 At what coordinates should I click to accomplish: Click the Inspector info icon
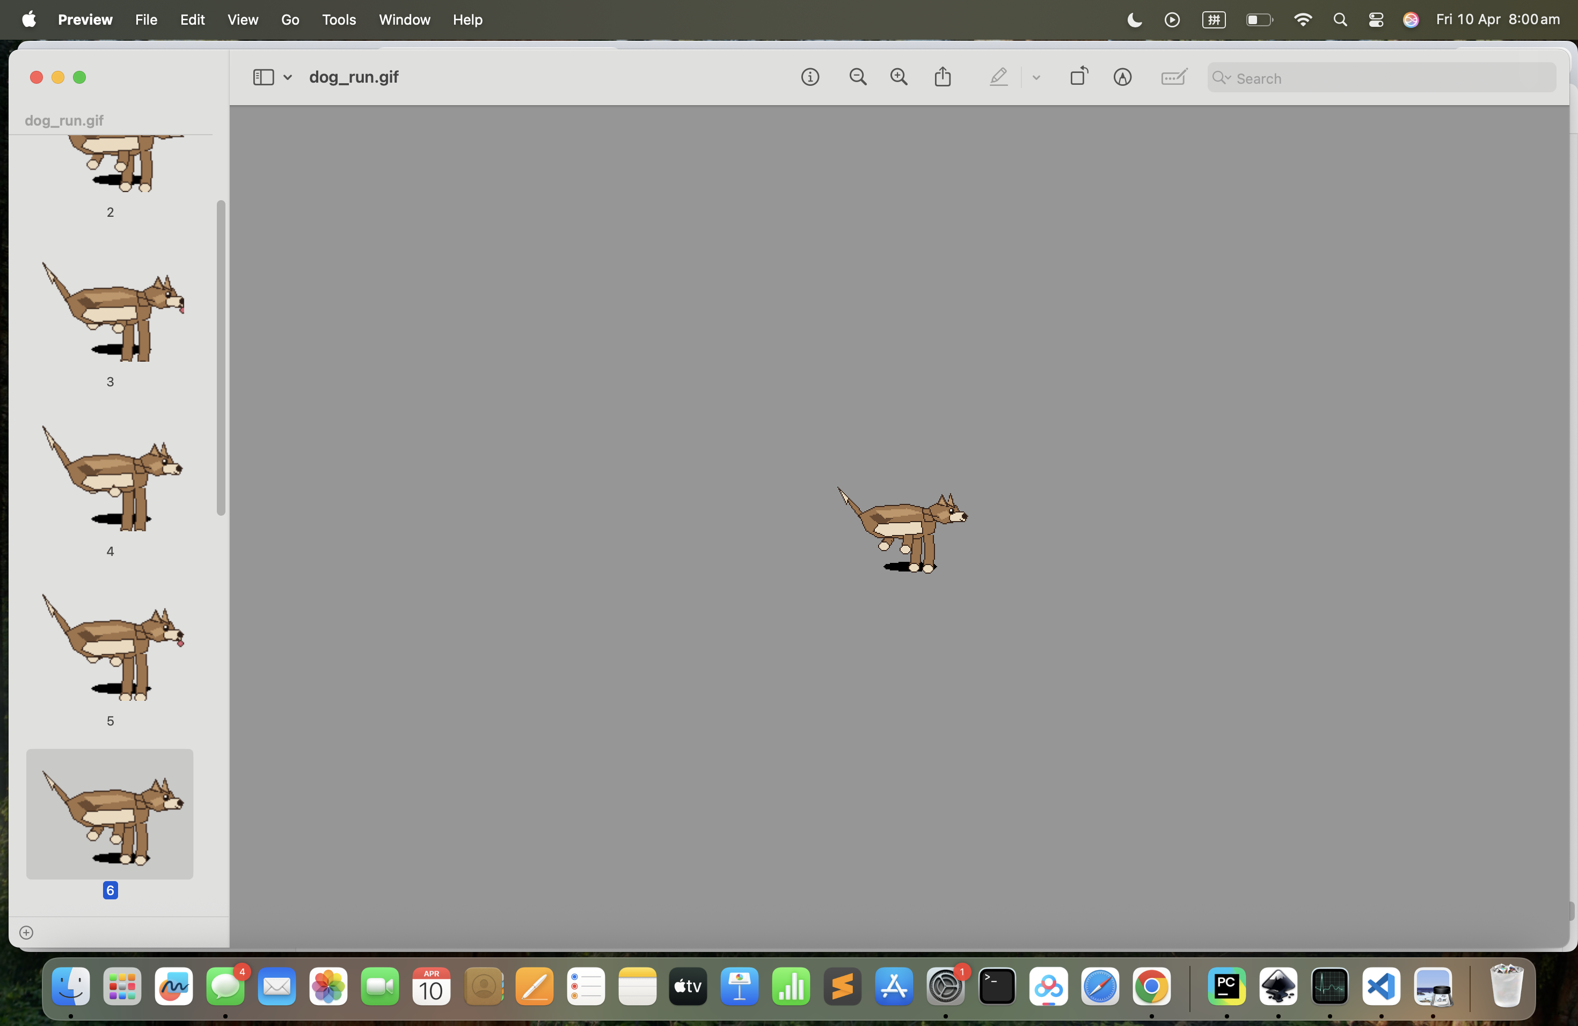(809, 78)
